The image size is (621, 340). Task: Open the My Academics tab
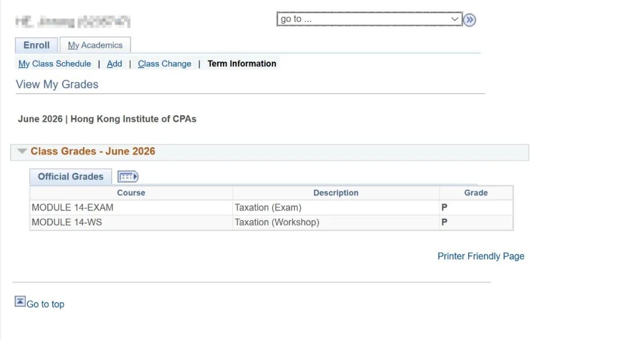(x=95, y=45)
